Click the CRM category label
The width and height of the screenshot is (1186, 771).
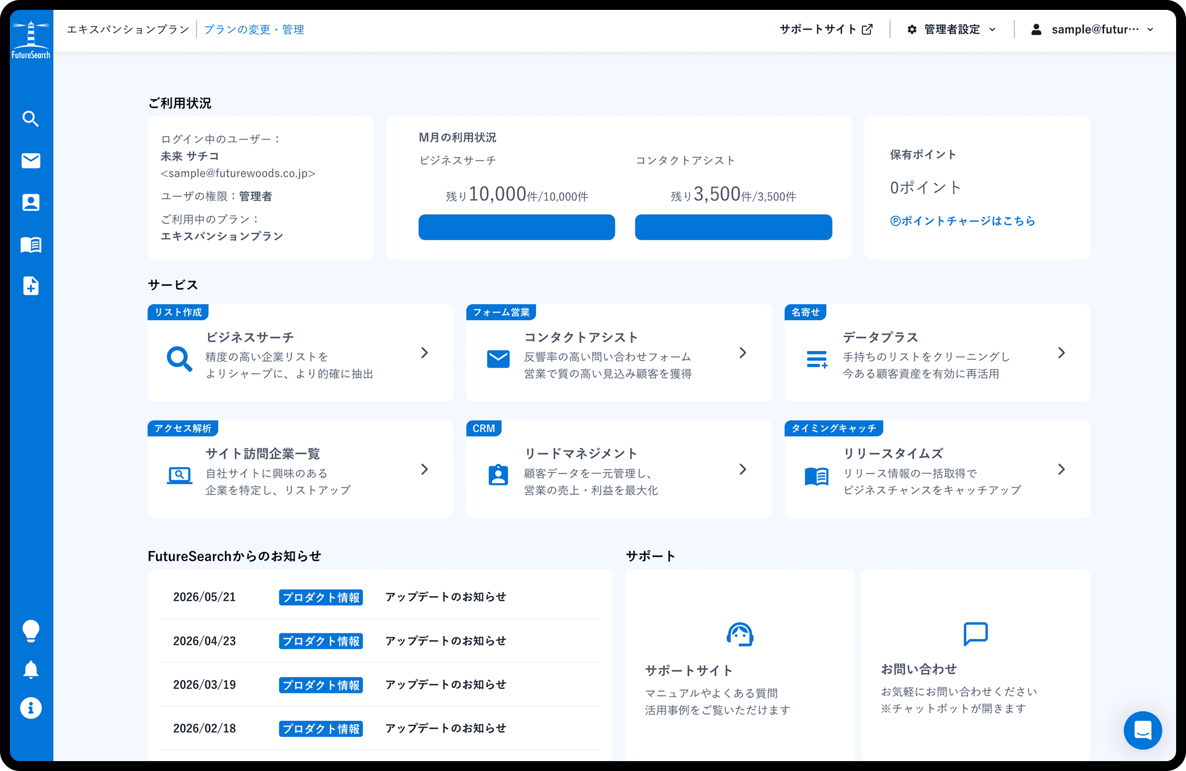pos(484,428)
